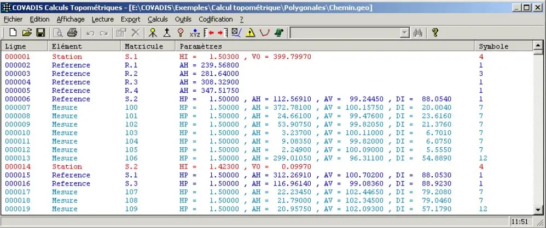546x228 pixels.
Task: Click the New file icon
Action: pyautogui.click(x=13, y=33)
